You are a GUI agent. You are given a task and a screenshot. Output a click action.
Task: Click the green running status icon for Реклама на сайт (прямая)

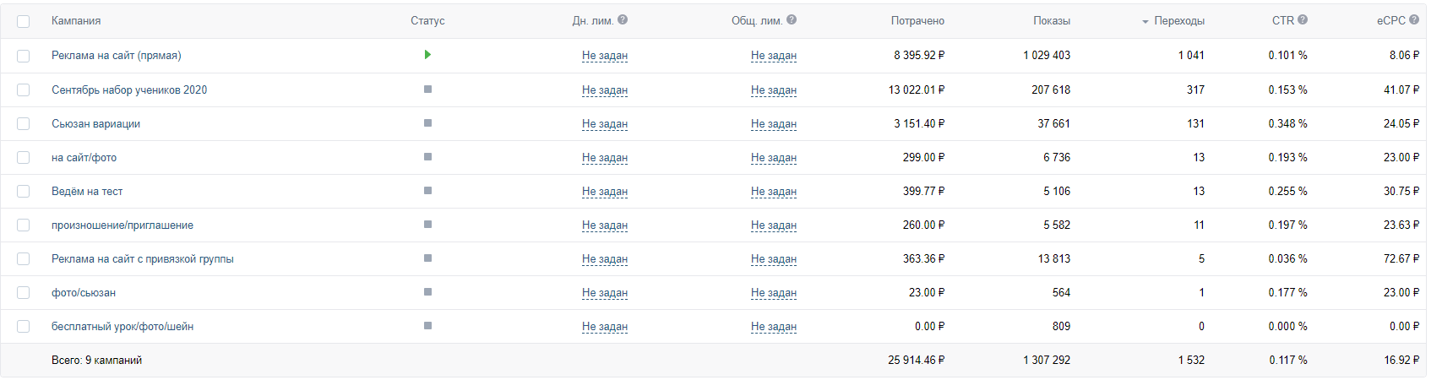pyautogui.click(x=427, y=55)
